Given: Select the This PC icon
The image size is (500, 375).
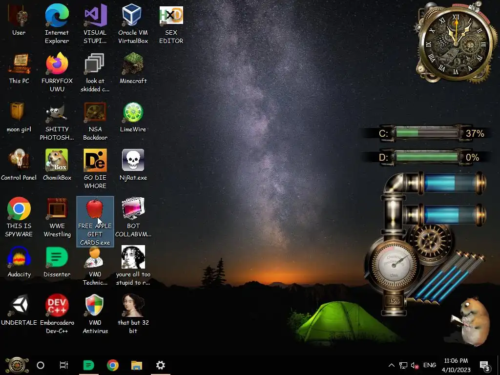Looking at the screenshot, I should point(19,68).
